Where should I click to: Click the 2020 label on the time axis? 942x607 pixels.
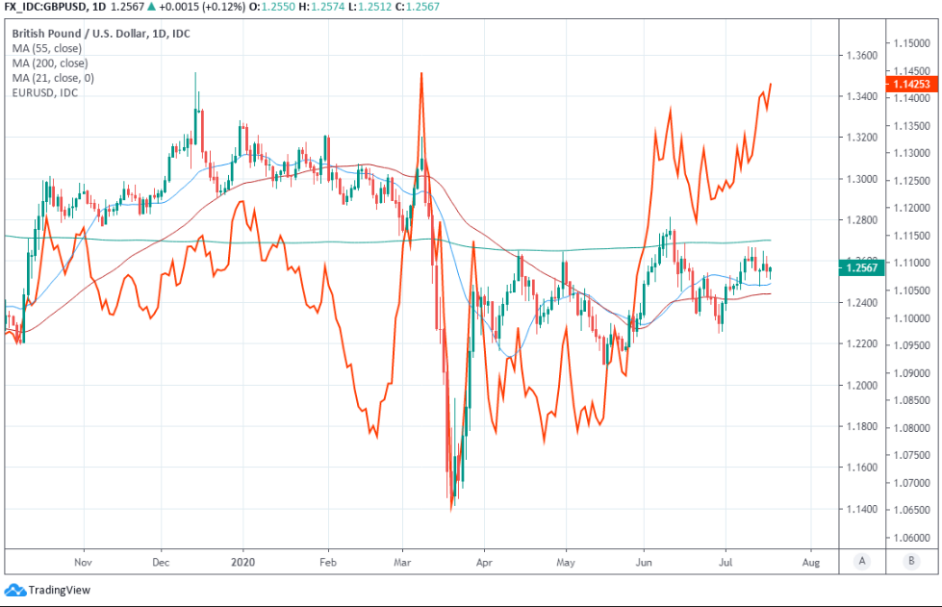click(243, 559)
